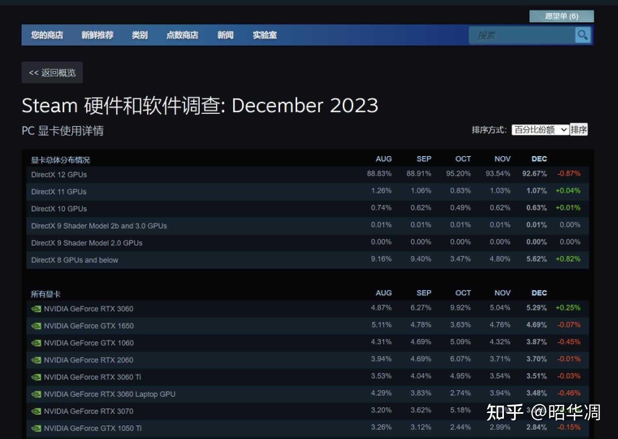618x439 pixels.
Task: Select DirectX 9 Shader Model 2.0 GPUs row
Action: pos(307,243)
